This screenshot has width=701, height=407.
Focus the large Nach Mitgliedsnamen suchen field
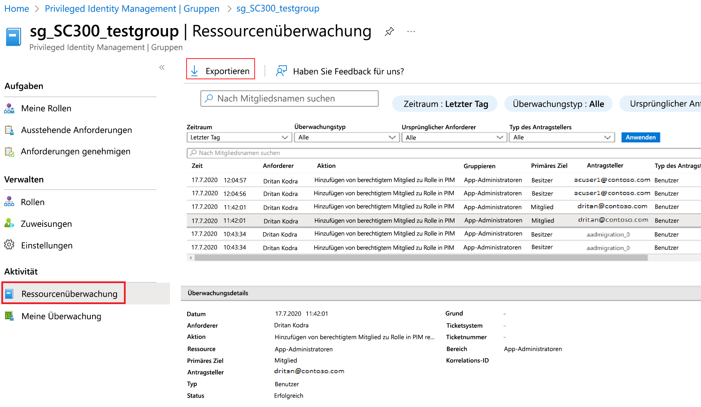click(289, 98)
